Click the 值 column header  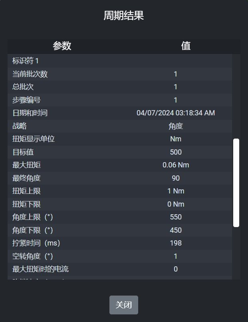coord(186,46)
